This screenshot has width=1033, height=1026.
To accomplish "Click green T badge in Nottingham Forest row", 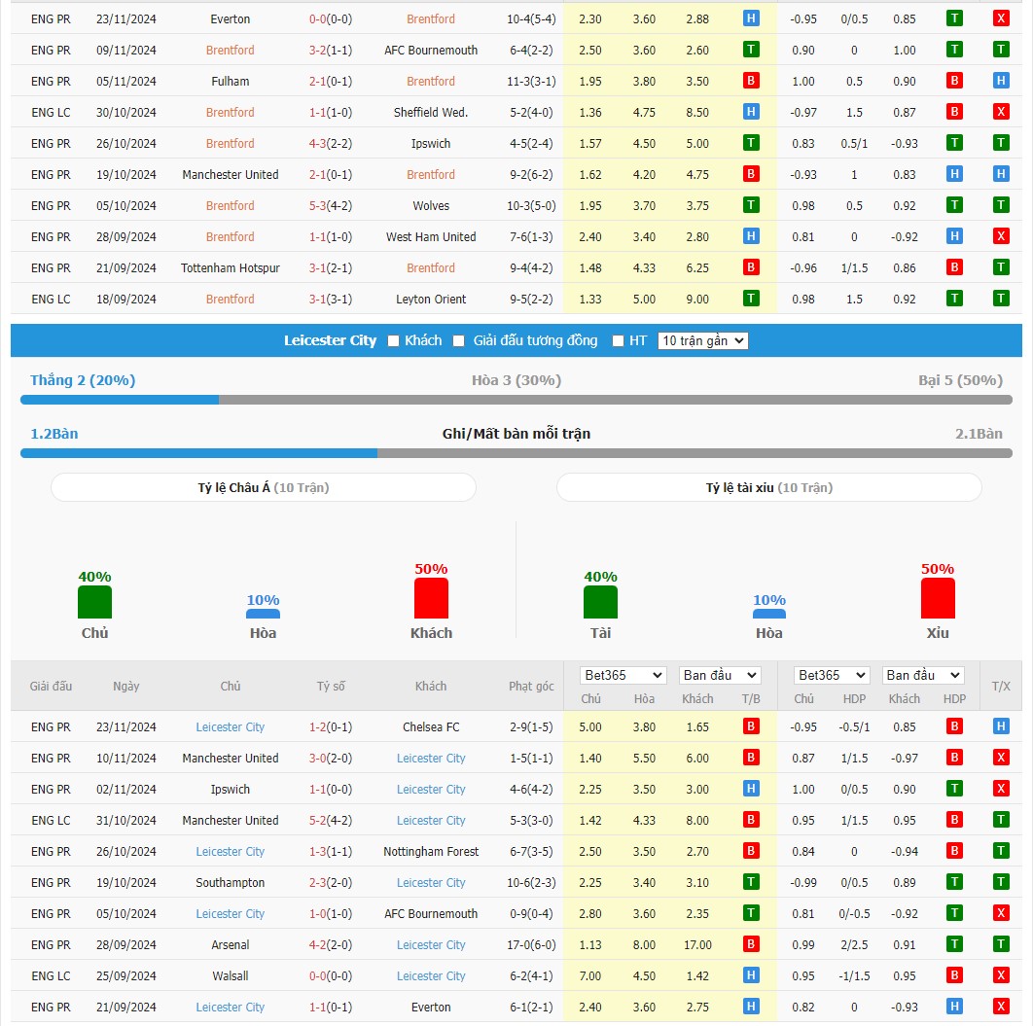I will (x=1001, y=851).
